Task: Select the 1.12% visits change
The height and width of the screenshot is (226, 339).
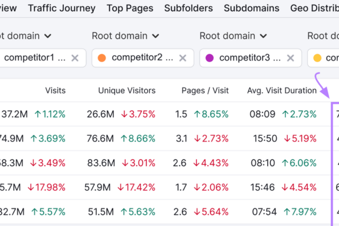Action: (50, 114)
